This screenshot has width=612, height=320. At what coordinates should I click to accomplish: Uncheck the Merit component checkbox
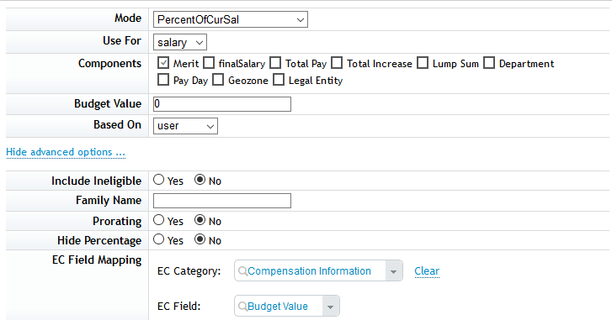click(163, 63)
